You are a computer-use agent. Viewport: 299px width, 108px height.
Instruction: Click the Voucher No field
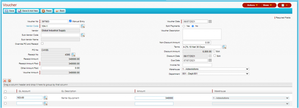point(55,21)
